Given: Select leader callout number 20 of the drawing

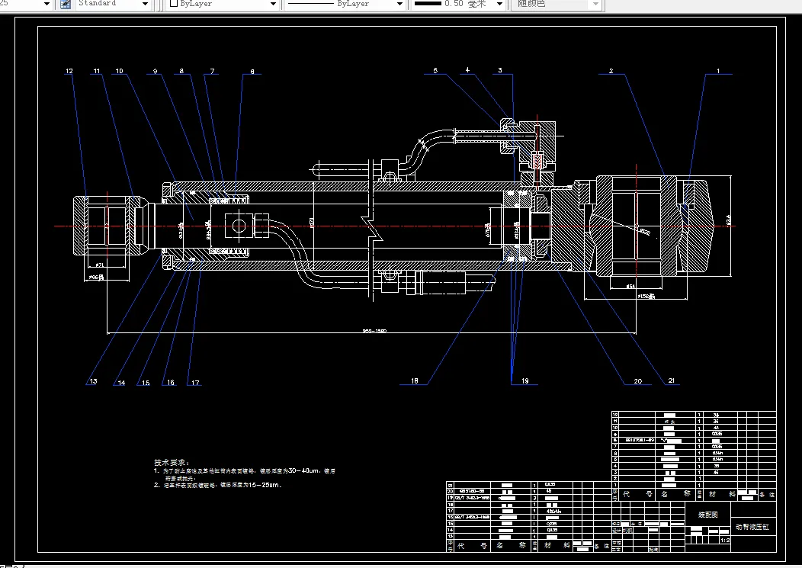Looking at the screenshot, I should tap(638, 381).
